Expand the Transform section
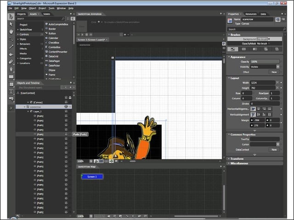Screen dimensions: 294x220 [x=229, y=159]
